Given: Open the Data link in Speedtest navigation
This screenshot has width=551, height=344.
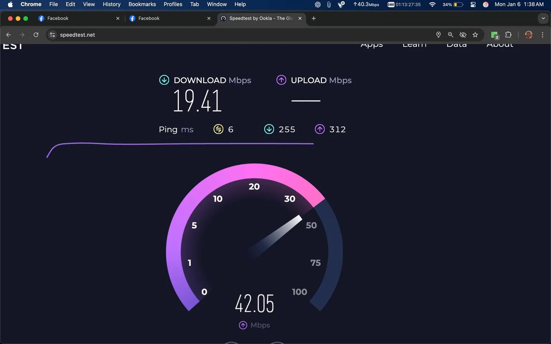Looking at the screenshot, I should (456, 44).
